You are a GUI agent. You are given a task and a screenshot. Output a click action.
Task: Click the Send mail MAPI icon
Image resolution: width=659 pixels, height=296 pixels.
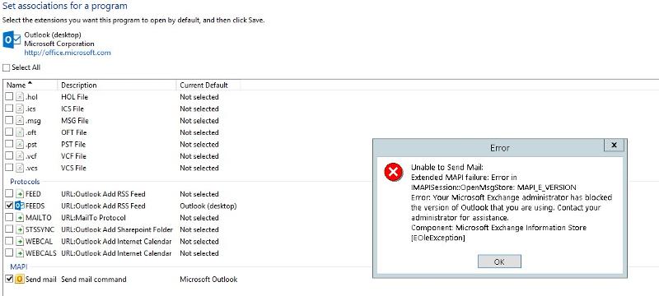coord(20,280)
